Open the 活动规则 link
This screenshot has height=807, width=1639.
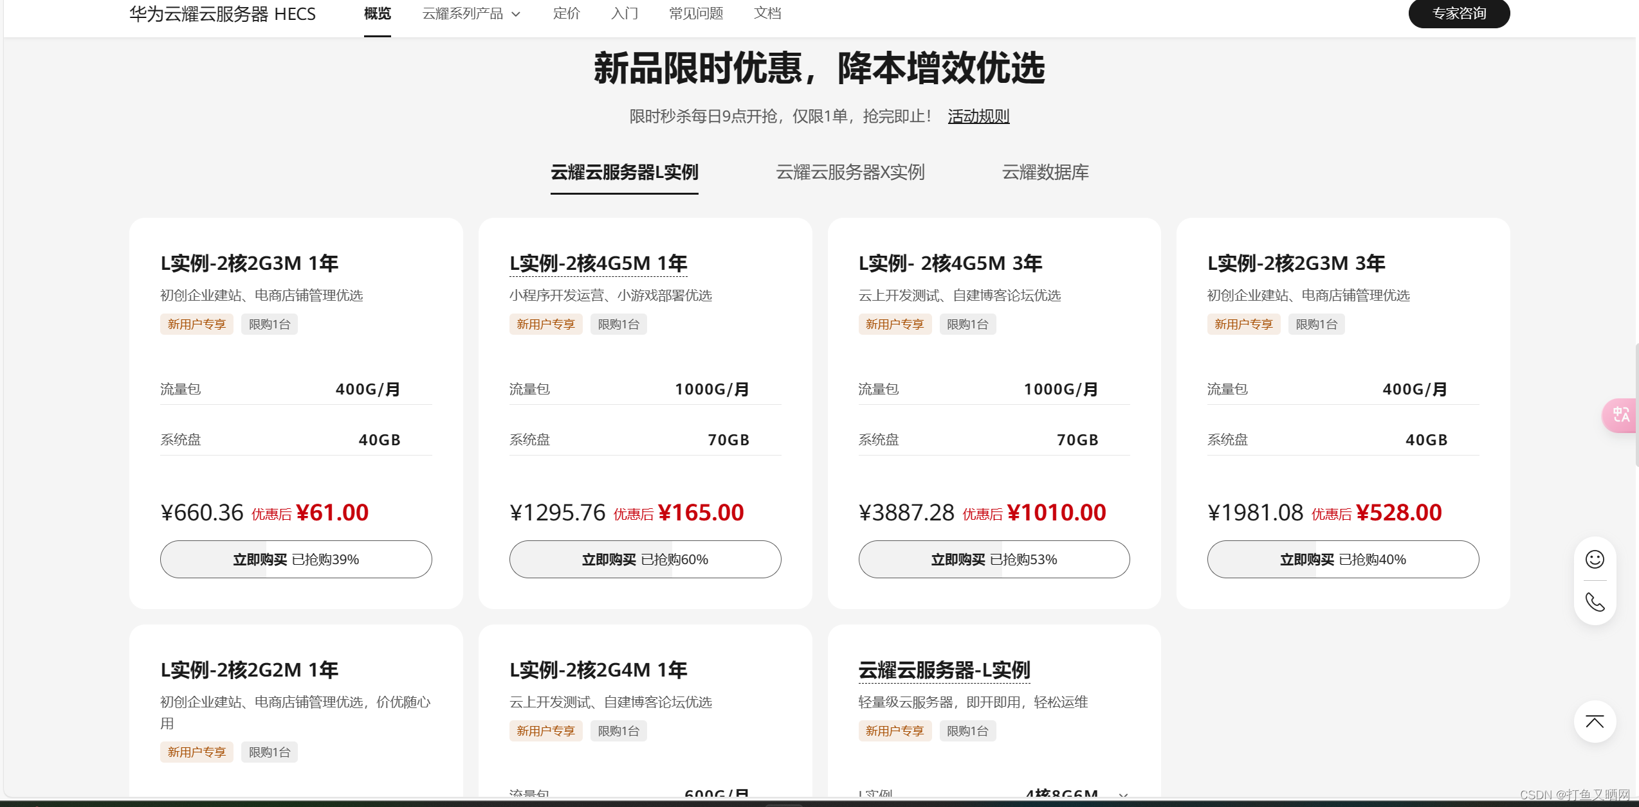coord(978,116)
